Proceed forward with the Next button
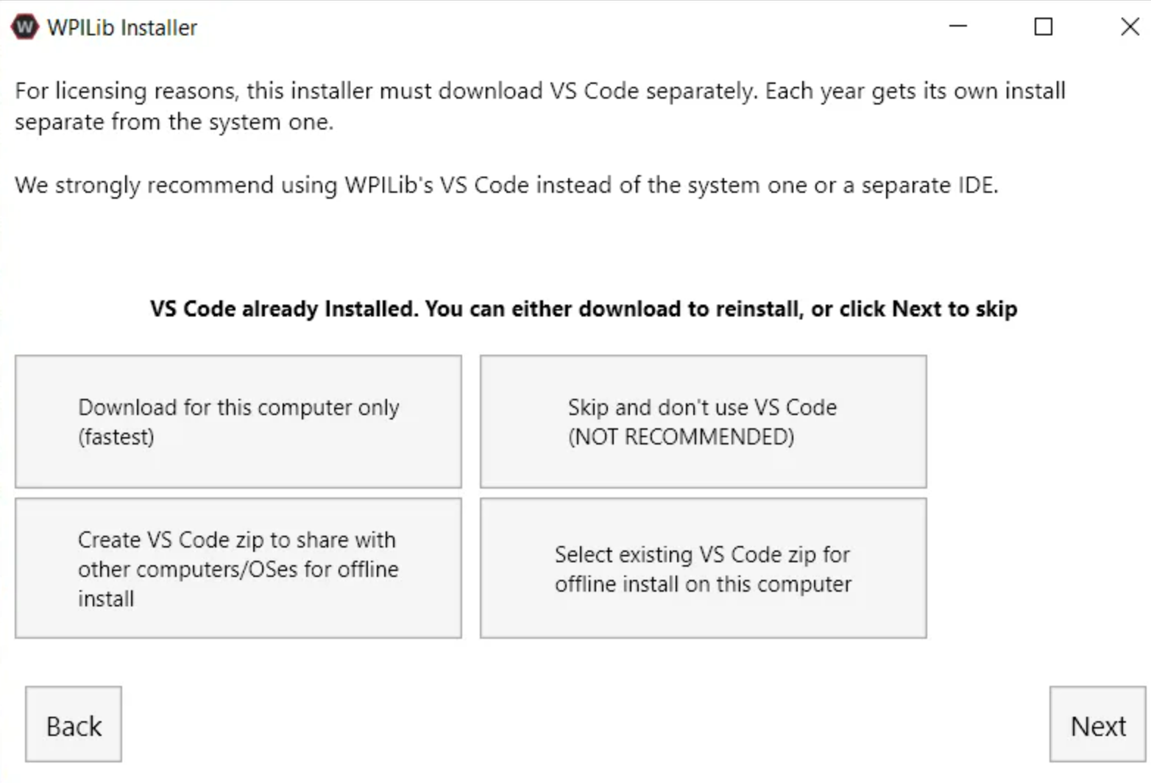Screen dimensions: 1151x783 pos(1097,724)
